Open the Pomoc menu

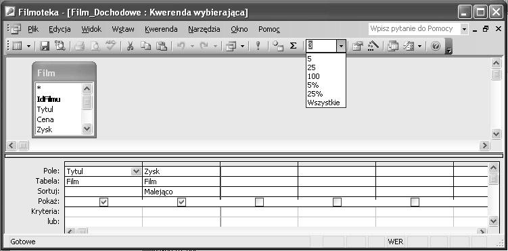(269, 29)
